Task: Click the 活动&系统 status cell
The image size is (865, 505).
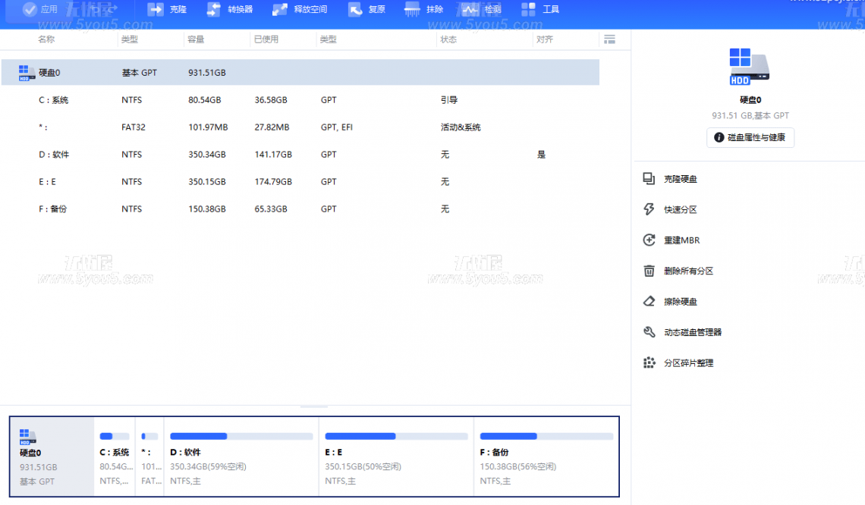Action: point(461,127)
